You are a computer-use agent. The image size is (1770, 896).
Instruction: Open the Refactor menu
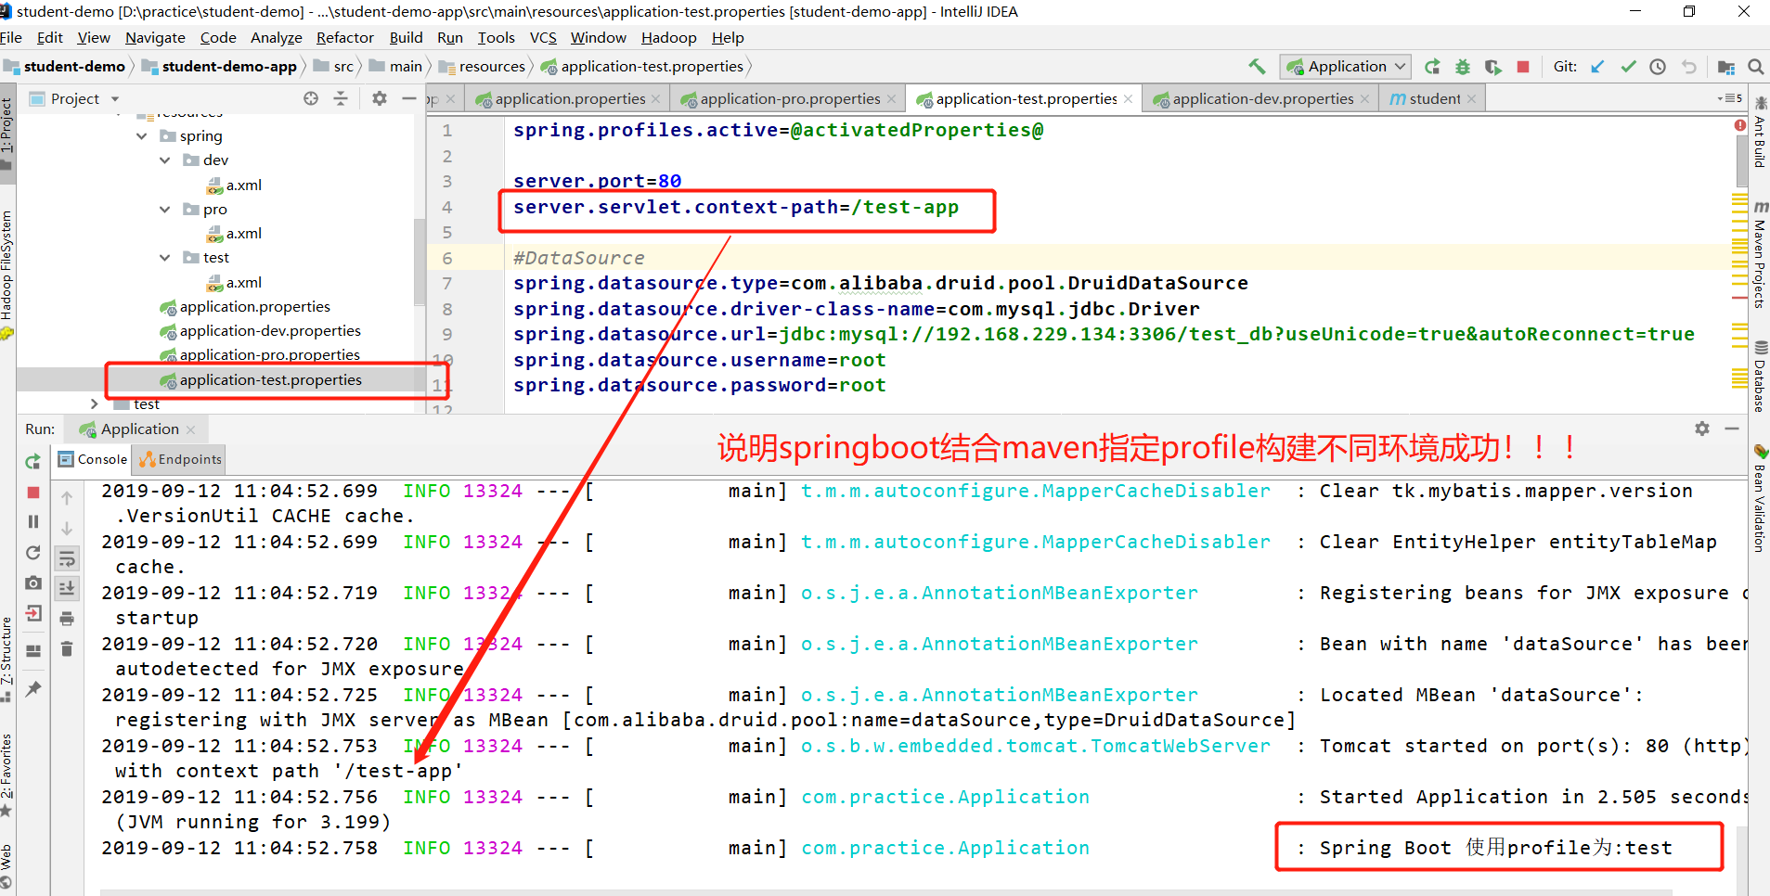pyautogui.click(x=344, y=38)
